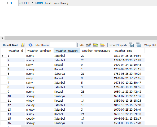The width and height of the screenshot is (157, 127).
Task: Select 'cloudy' condition cell in row 12
Action: tap(40, 105)
